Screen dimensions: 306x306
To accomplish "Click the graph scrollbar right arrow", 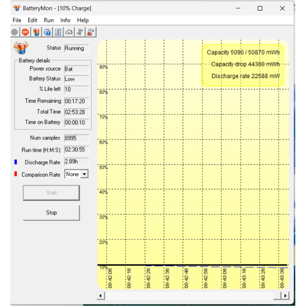I will click(285, 296).
